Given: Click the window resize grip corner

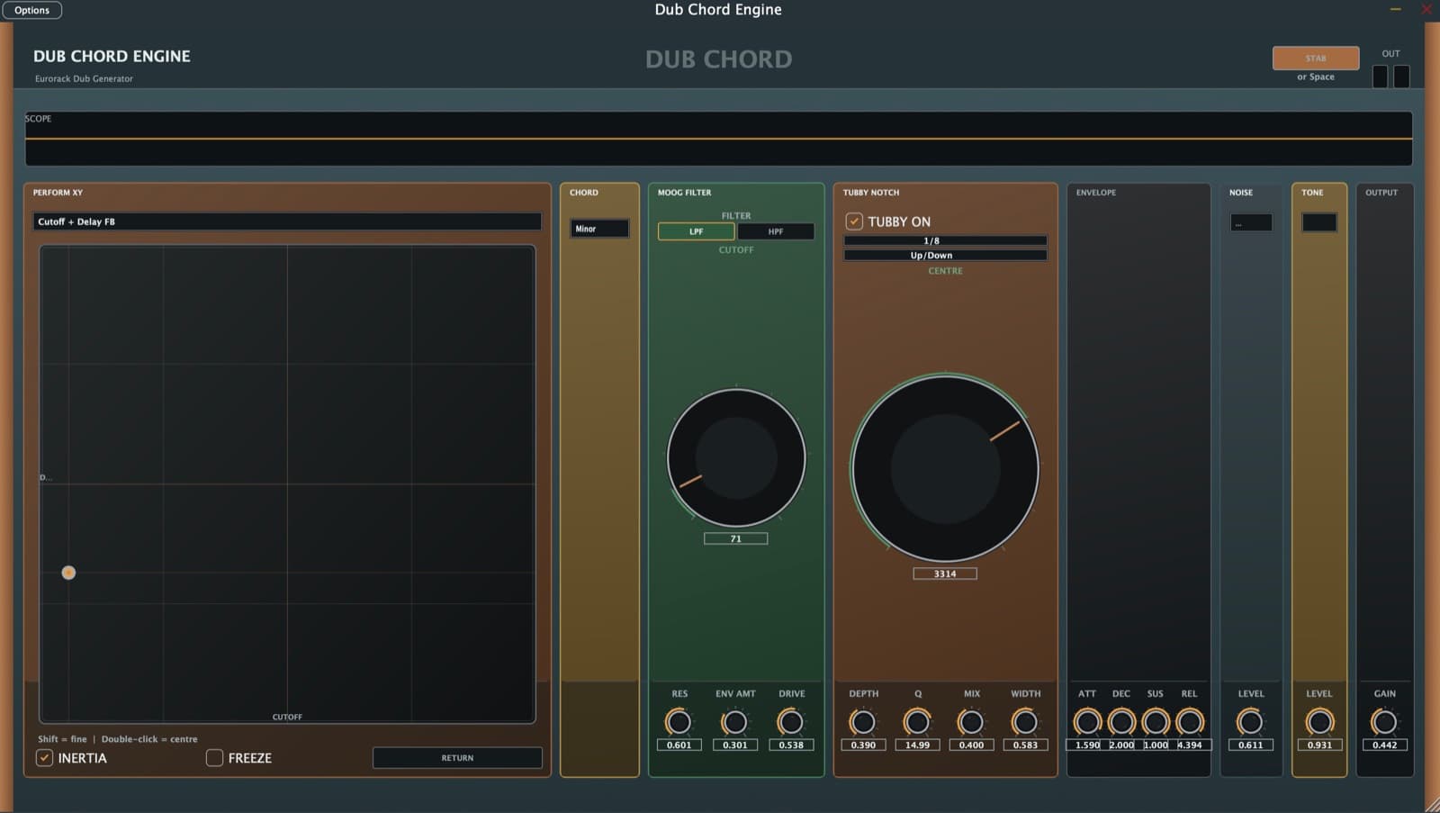Looking at the screenshot, I should (1432, 805).
